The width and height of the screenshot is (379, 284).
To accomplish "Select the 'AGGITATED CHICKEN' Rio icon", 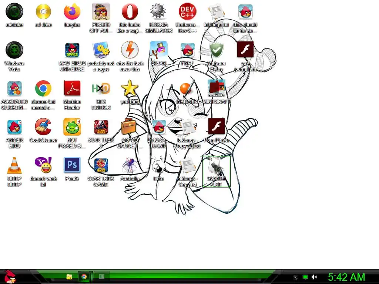I will [x=14, y=88].
